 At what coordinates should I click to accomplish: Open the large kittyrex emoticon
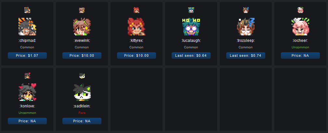point(137,27)
